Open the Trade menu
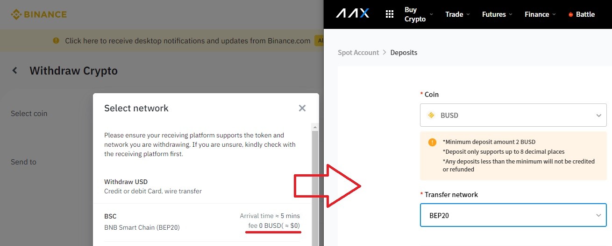The width and height of the screenshot is (612, 246). pos(457,14)
